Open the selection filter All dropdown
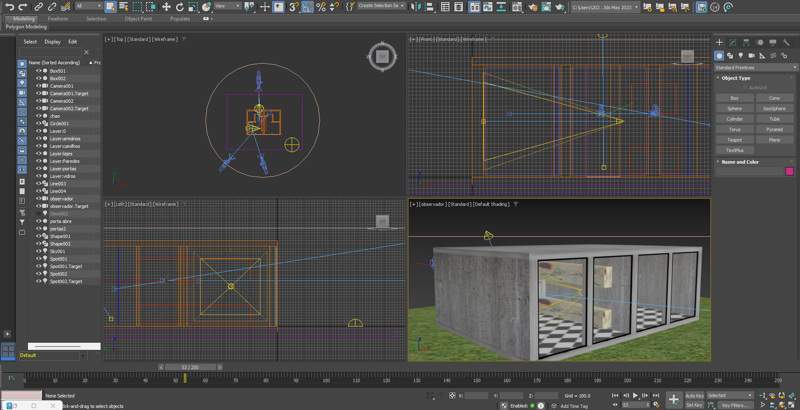Screen dimensions: 800x410 (88, 6)
